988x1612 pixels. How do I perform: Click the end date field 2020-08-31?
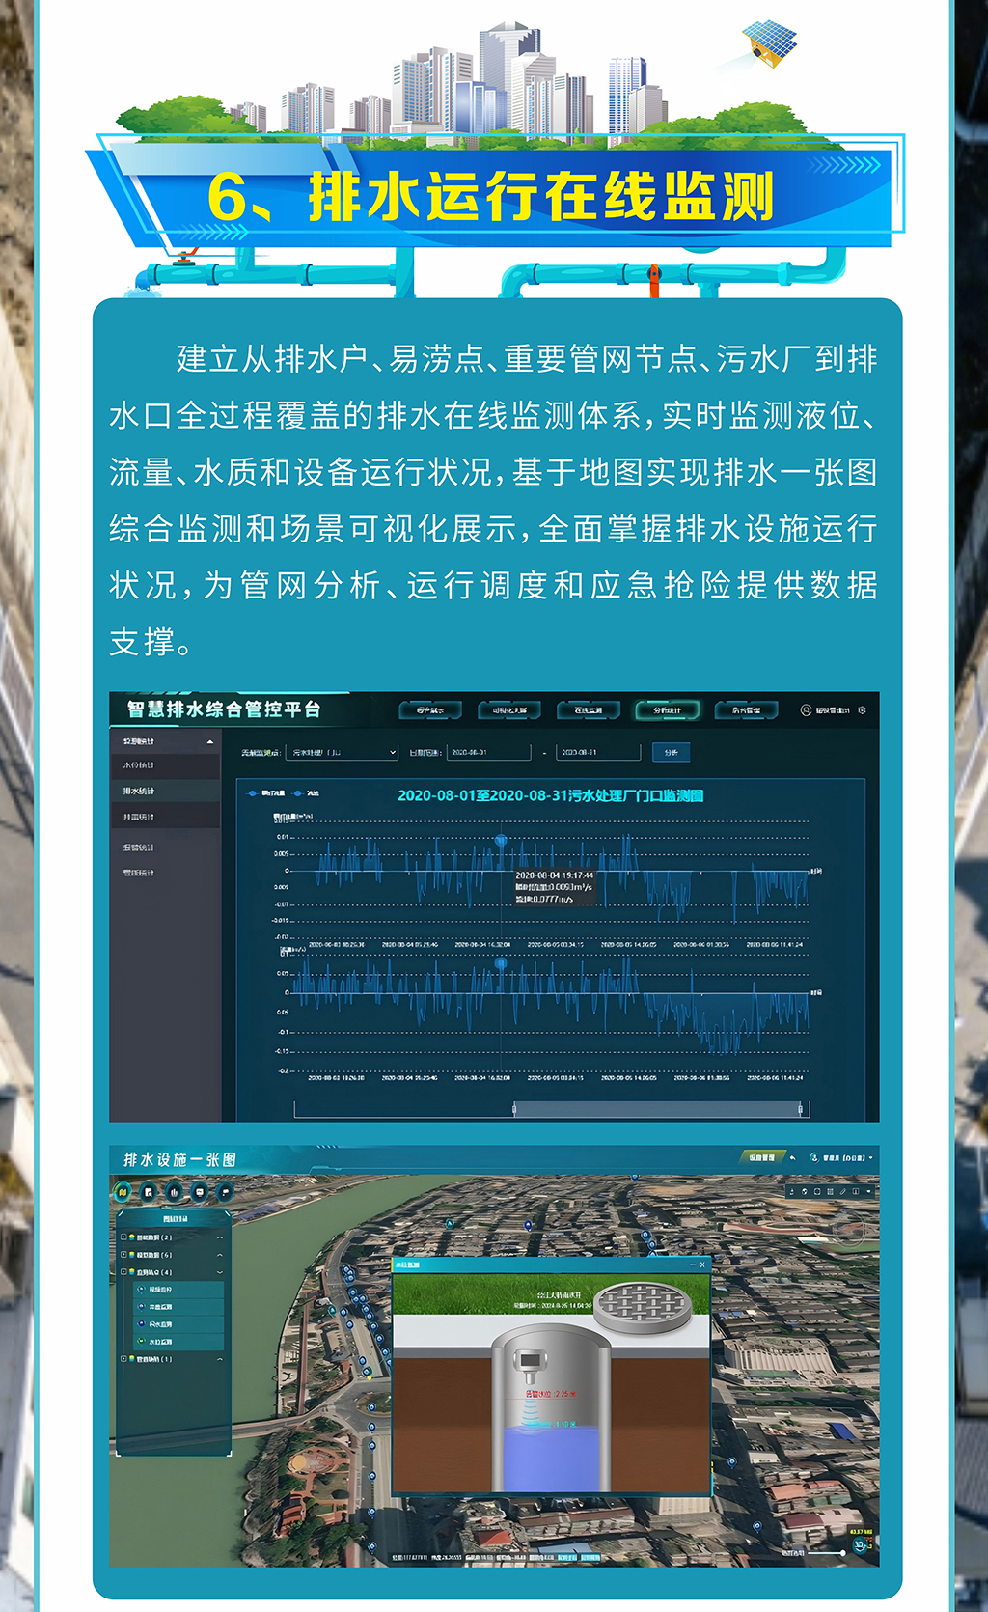tap(599, 752)
